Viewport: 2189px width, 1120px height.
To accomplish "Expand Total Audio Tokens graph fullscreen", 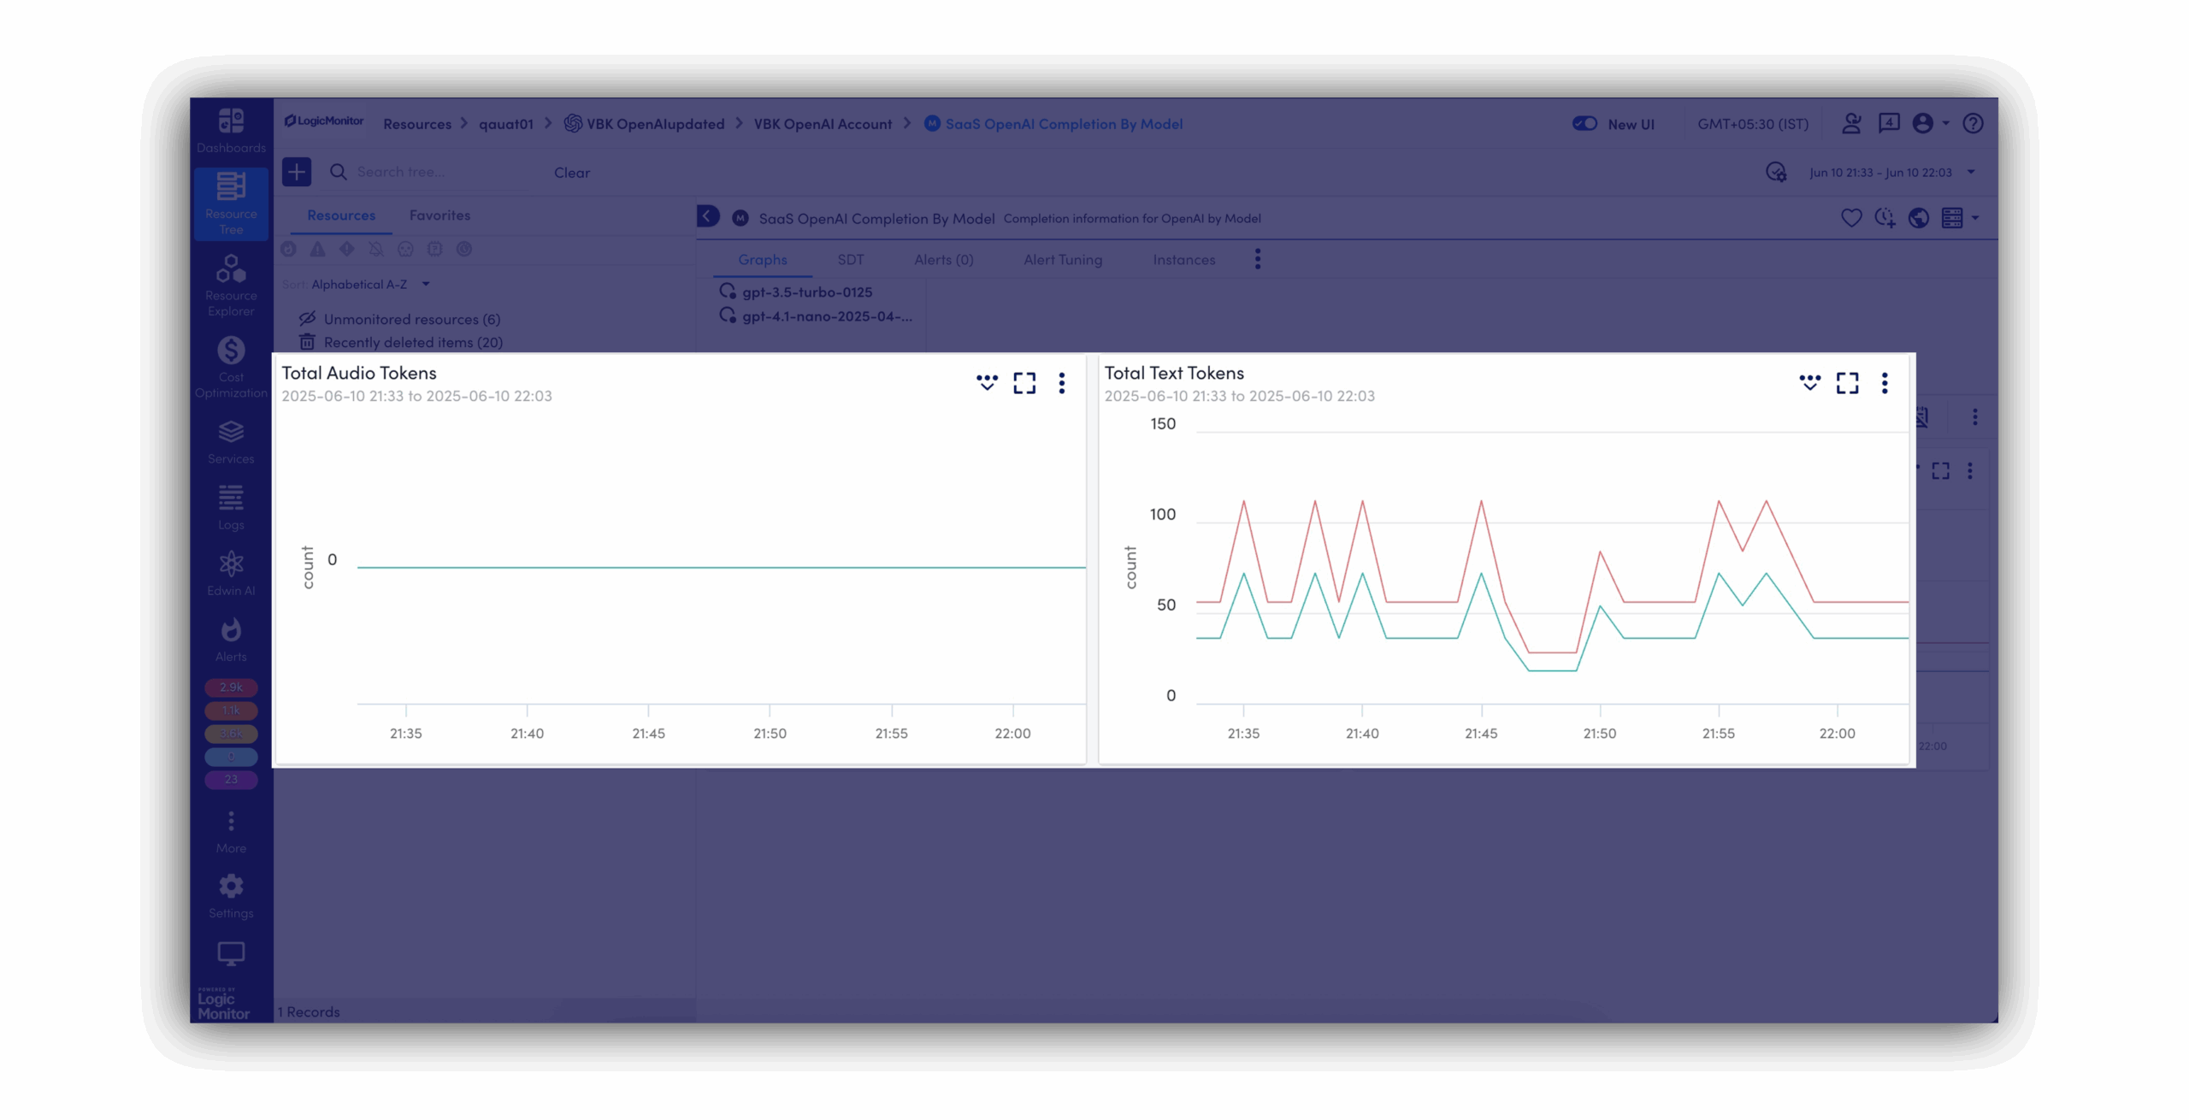I will coord(1024,383).
